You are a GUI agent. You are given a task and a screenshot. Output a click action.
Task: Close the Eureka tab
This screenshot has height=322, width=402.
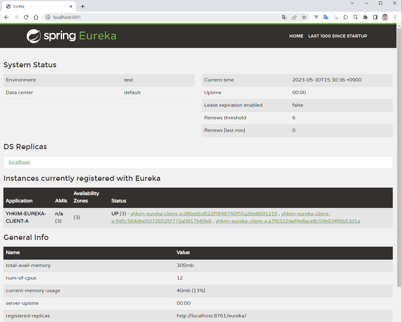(71, 6)
